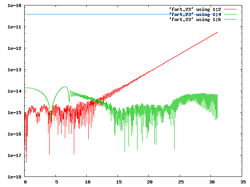Click x-axis label 15

pyautogui.click(x=119, y=182)
